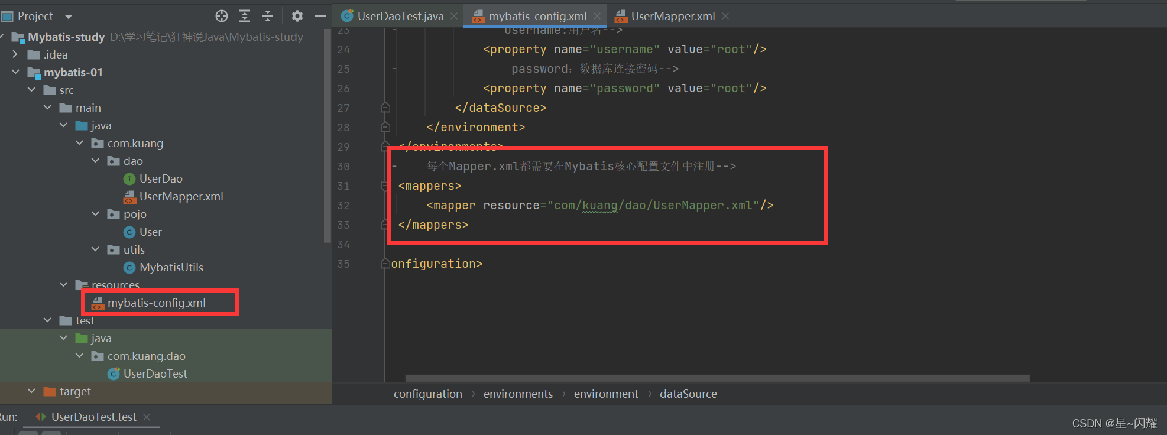
Task: Collapse the main folder
Action: click(x=47, y=108)
